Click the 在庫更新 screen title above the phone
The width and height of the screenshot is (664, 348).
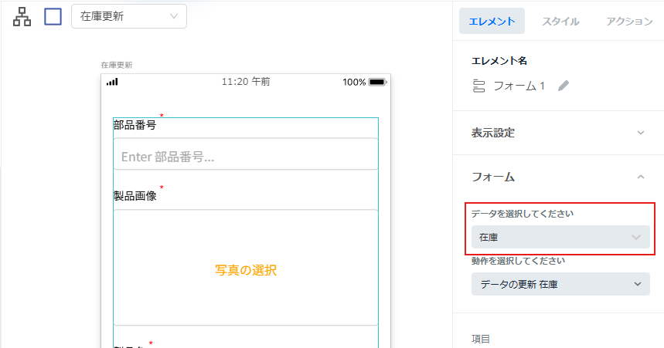point(117,65)
